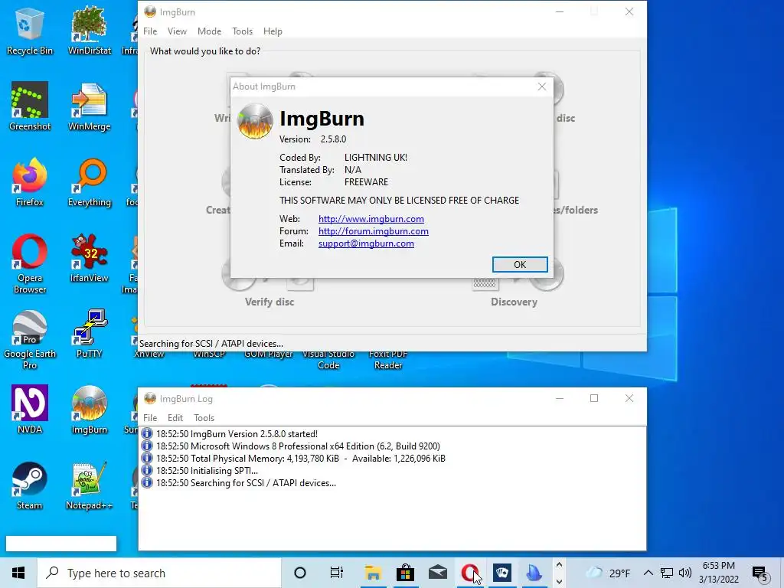Launch WinDirStat from the desktop
The image size is (784, 588).
[90, 31]
